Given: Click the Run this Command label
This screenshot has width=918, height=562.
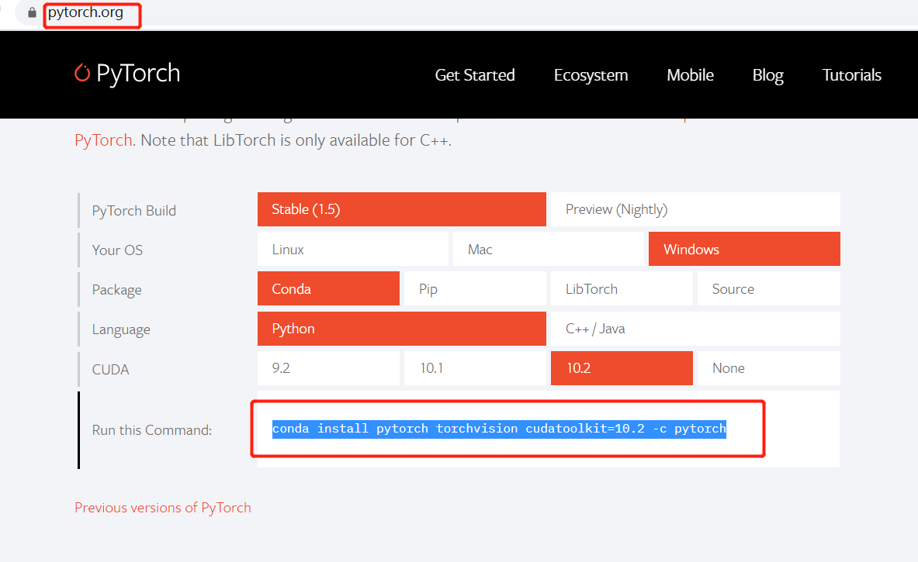Looking at the screenshot, I should pyautogui.click(x=151, y=430).
